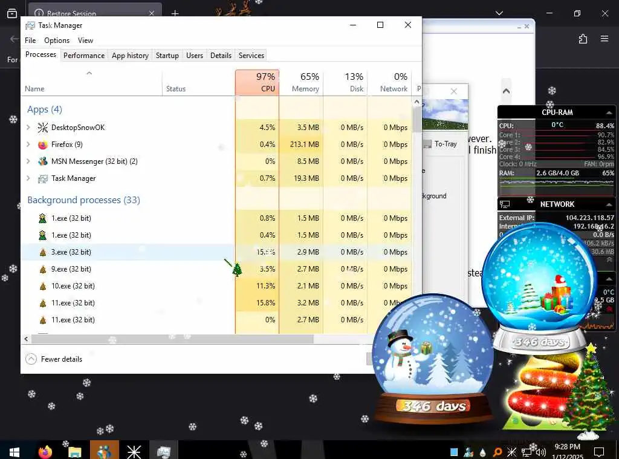619x459 pixels.
Task: Switch to the Users tab
Action: click(x=194, y=56)
